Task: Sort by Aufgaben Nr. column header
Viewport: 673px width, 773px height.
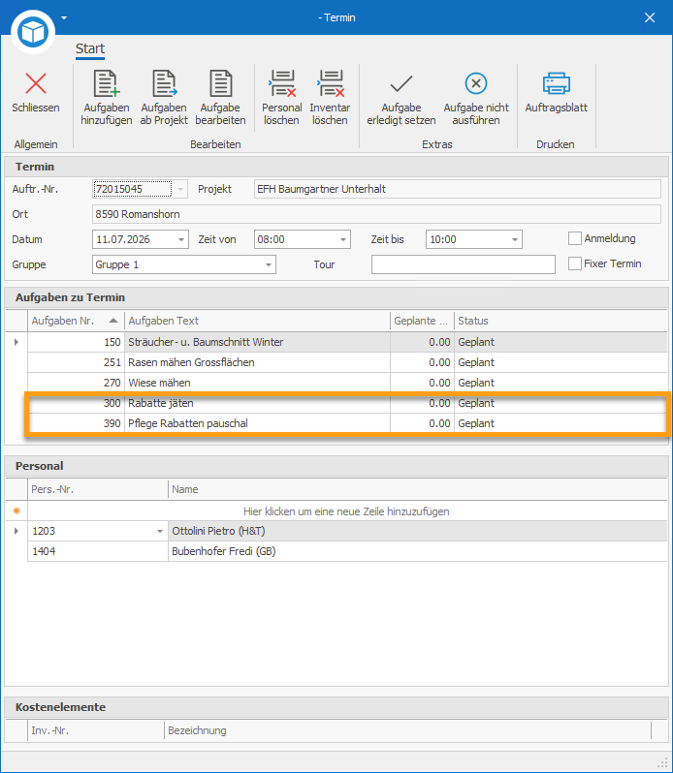Action: coord(76,321)
